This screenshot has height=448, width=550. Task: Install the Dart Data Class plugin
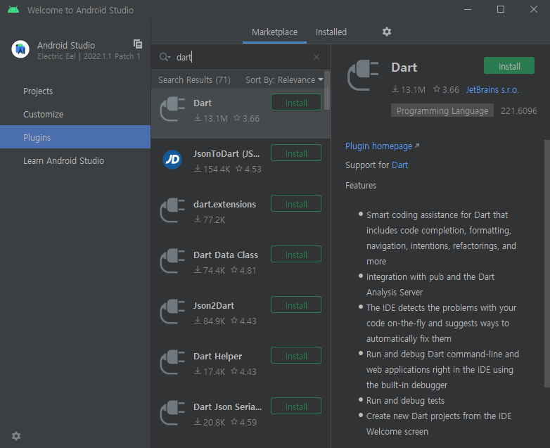pyautogui.click(x=296, y=255)
